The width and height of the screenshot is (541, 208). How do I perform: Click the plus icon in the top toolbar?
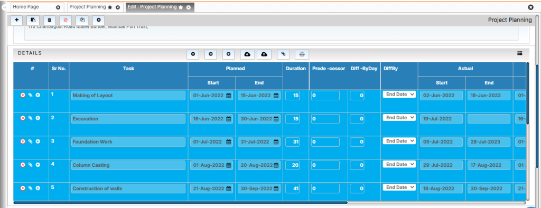[16, 20]
